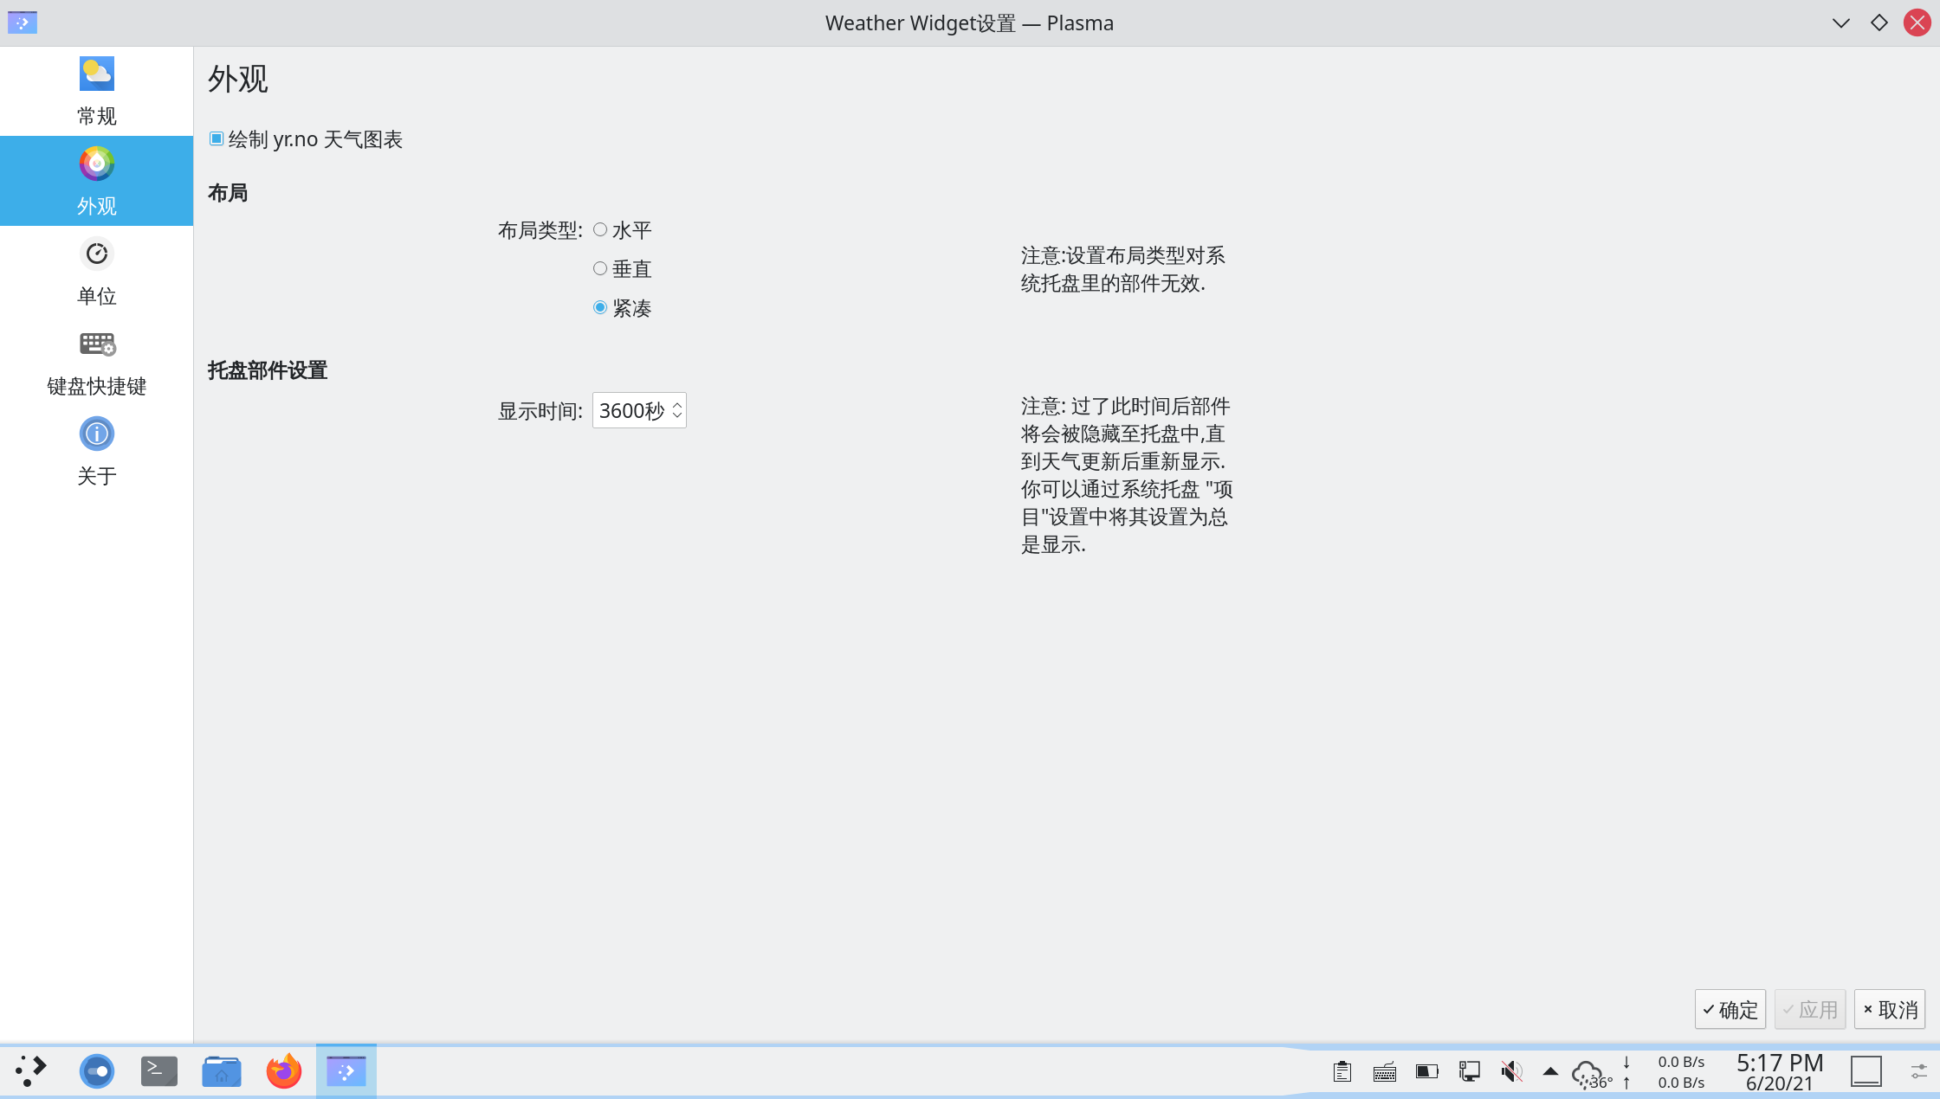Switch to the 常规 settings page
The image size is (1940, 1099).
96,74
